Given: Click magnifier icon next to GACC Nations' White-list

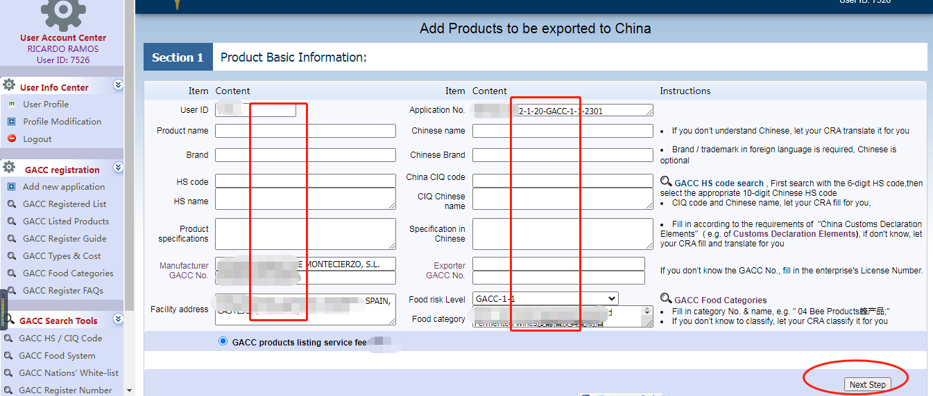Looking at the screenshot, I should [9, 372].
